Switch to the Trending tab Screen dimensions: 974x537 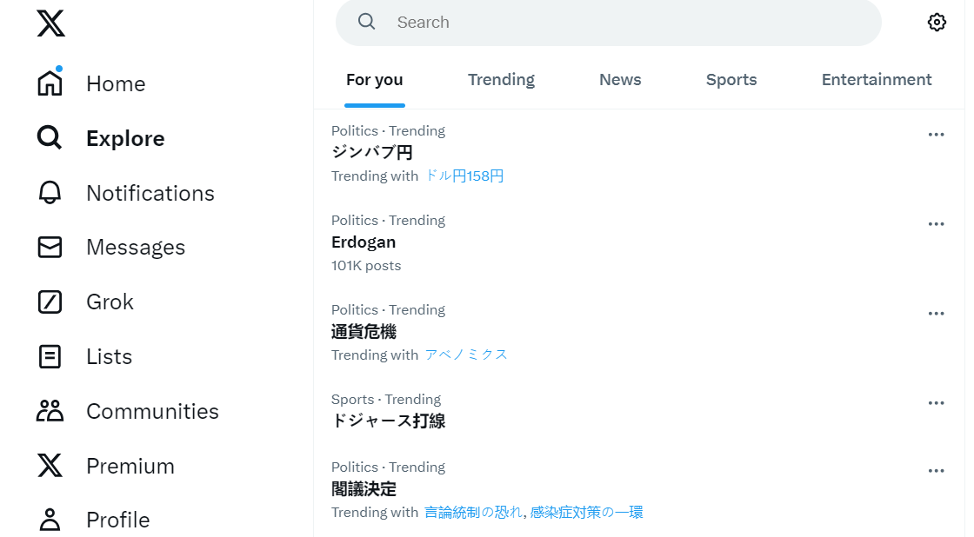501,80
